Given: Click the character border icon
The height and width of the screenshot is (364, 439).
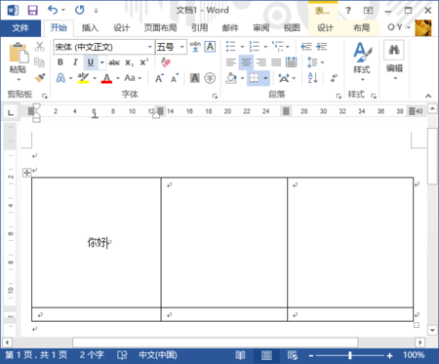Looking at the screenshot, I should [x=210, y=47].
